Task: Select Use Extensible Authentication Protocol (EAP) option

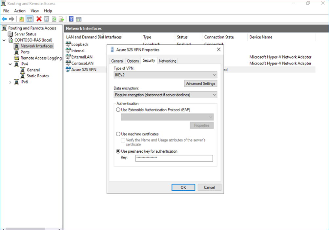Action: click(x=118, y=110)
